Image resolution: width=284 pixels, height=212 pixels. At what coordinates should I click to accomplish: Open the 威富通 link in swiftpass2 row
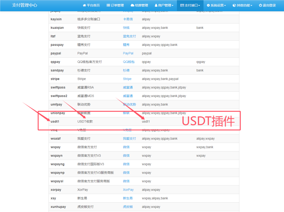(x=128, y=96)
